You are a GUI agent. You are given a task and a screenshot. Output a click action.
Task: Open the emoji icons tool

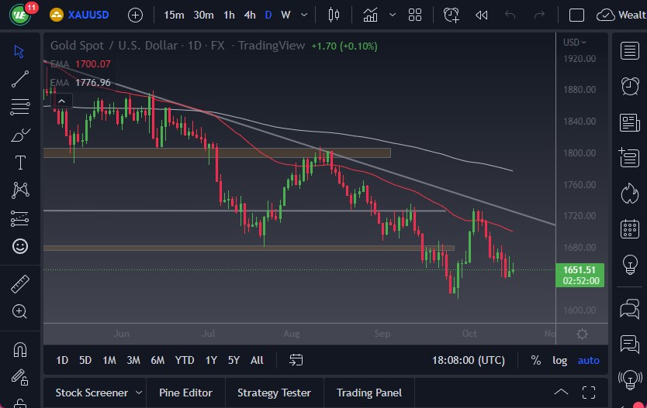coord(20,246)
